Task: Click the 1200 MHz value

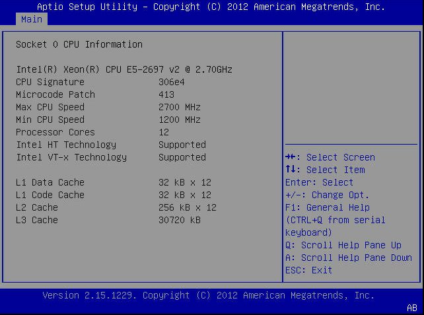Action: pos(180,120)
